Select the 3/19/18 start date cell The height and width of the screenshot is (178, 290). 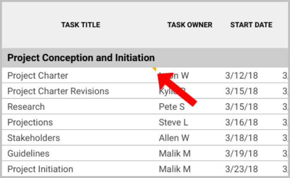[241, 154]
